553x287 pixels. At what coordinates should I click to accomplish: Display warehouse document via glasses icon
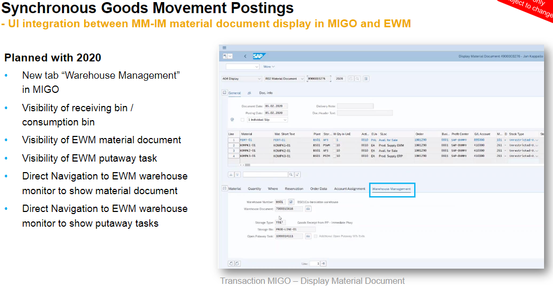coord(308,209)
